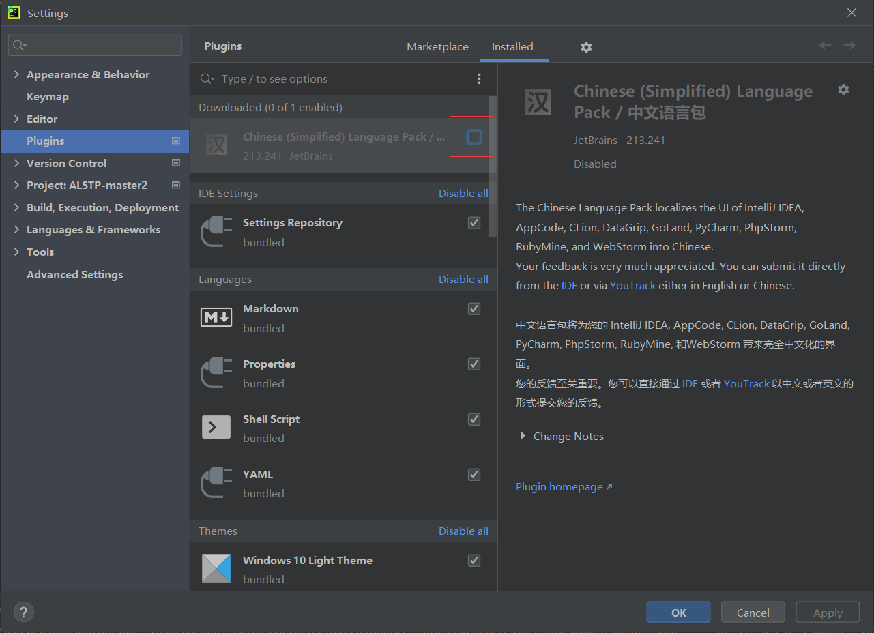Click the Shell Script plugin icon
The width and height of the screenshot is (874, 633).
(x=216, y=427)
